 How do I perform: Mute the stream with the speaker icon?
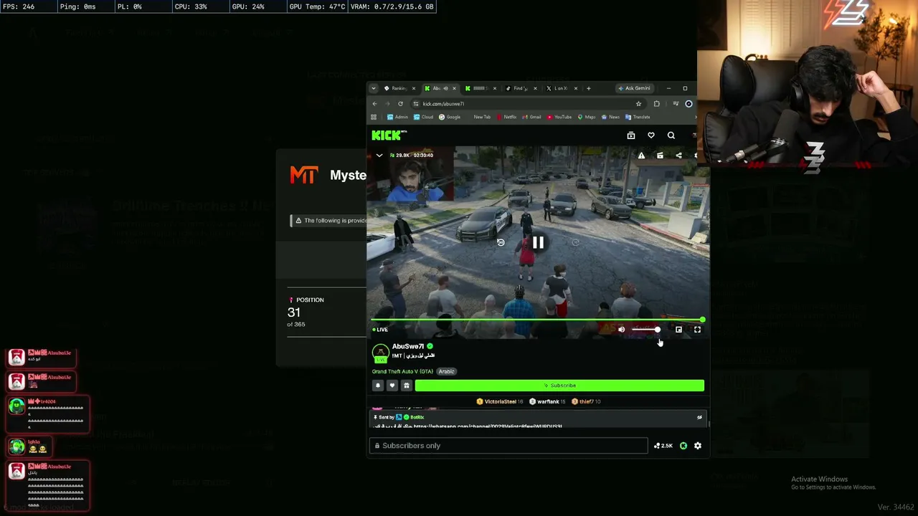[x=621, y=330]
